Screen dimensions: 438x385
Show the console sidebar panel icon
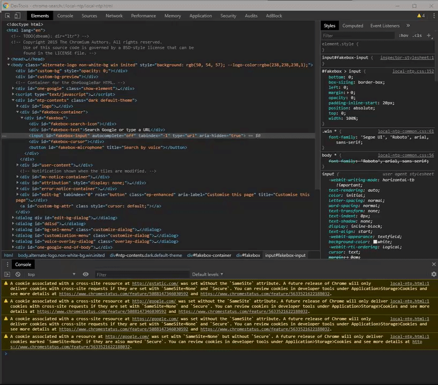click(7, 274)
